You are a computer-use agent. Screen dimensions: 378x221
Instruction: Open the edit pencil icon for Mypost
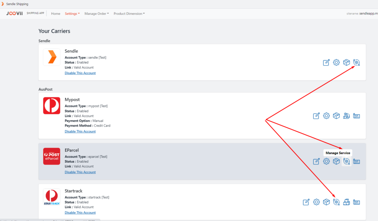tap(316, 116)
